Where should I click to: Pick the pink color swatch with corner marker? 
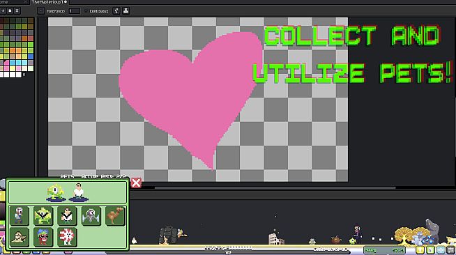7,63
